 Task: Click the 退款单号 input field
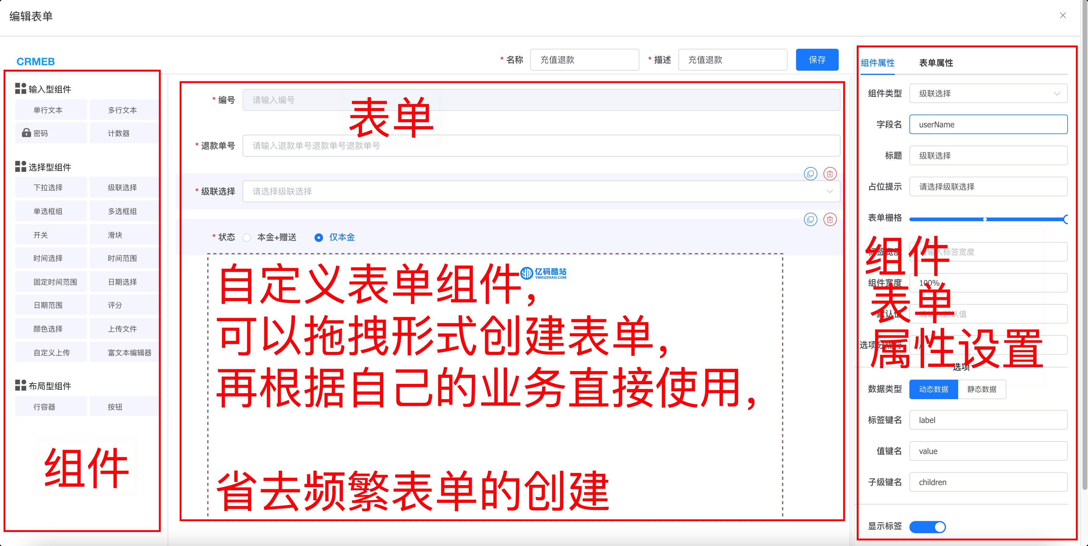coord(541,146)
